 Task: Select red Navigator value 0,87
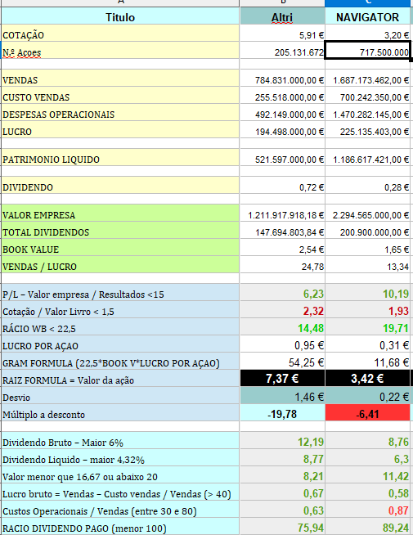click(x=368, y=510)
